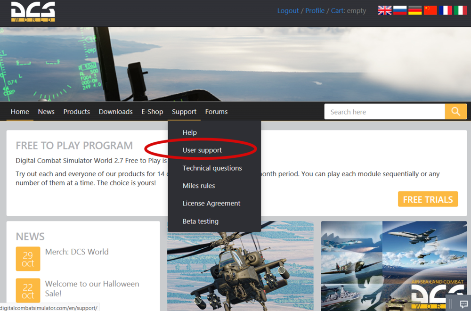Open the Products nav item

pos(77,112)
